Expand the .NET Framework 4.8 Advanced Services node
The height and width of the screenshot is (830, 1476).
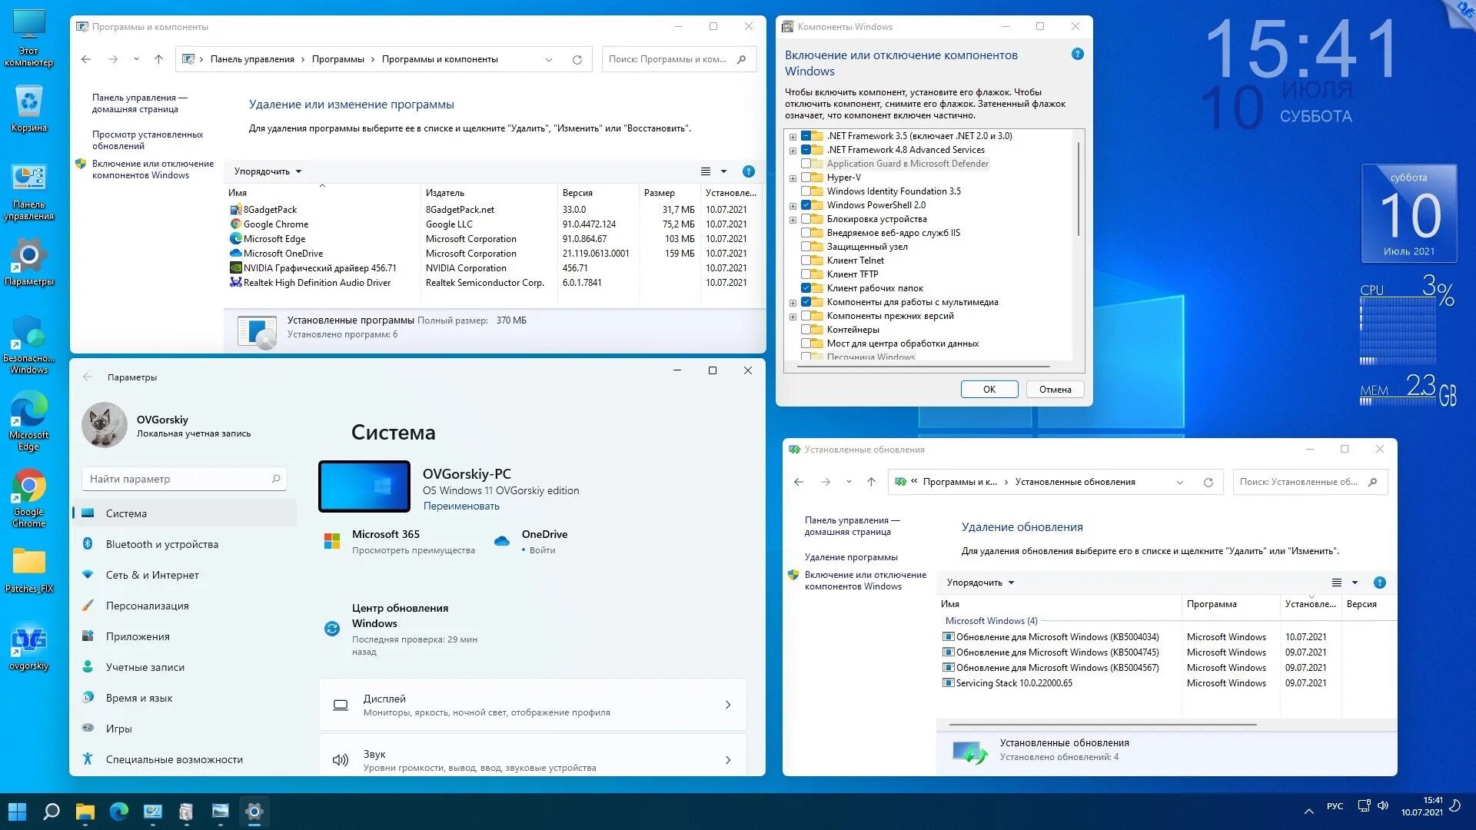pyautogui.click(x=794, y=150)
